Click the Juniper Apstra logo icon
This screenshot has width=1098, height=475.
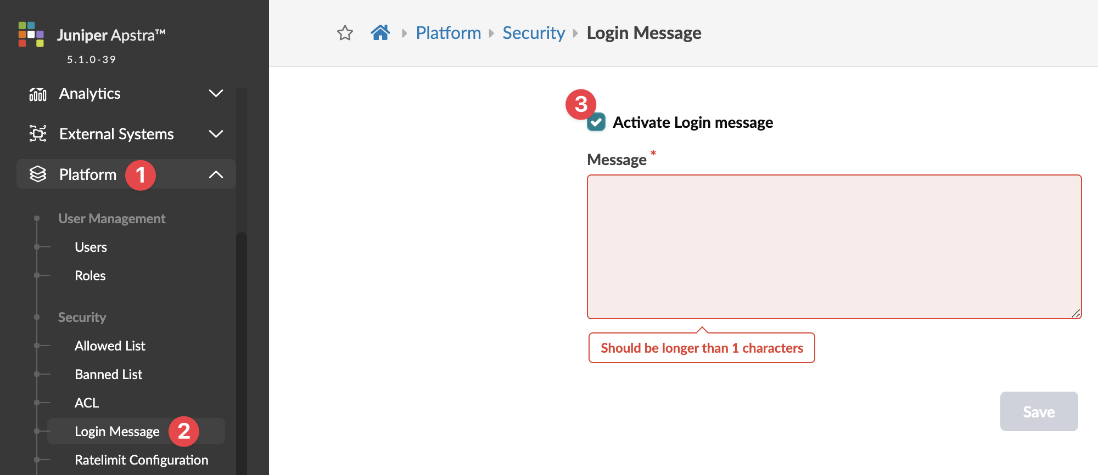click(31, 35)
